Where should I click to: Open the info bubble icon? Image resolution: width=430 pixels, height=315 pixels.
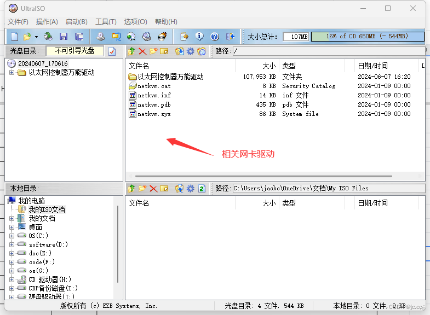click(x=199, y=37)
